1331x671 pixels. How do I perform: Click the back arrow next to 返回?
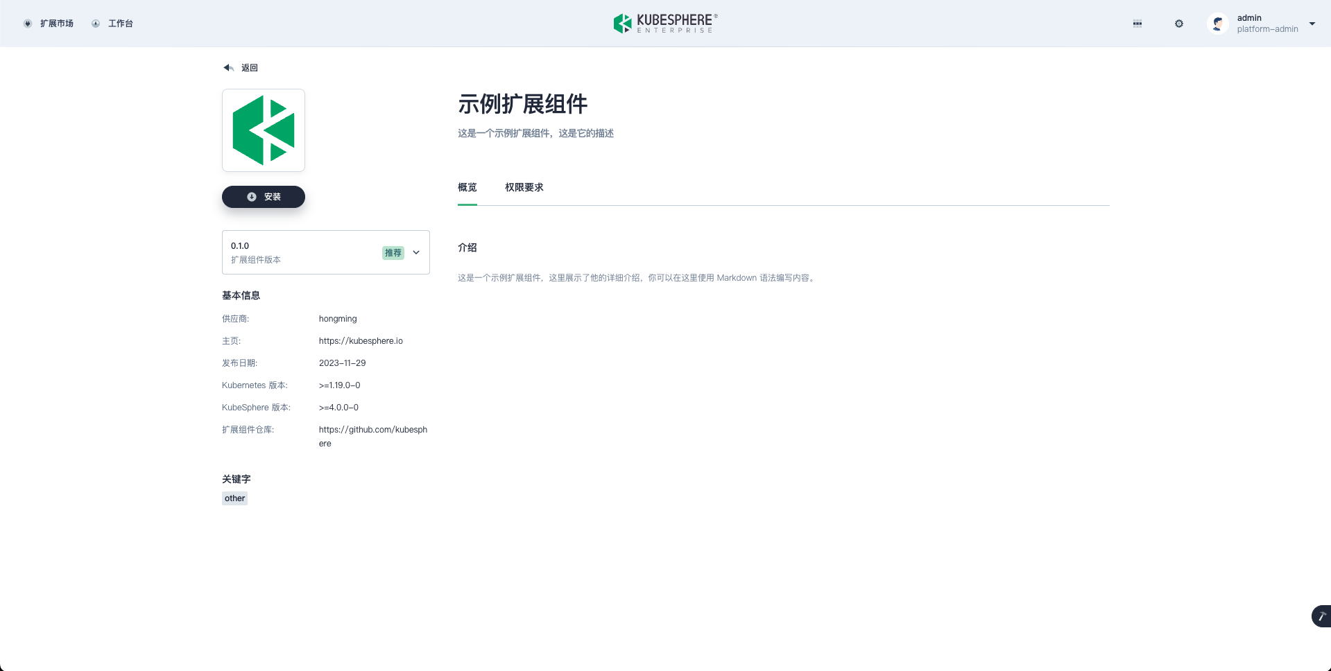click(x=228, y=67)
